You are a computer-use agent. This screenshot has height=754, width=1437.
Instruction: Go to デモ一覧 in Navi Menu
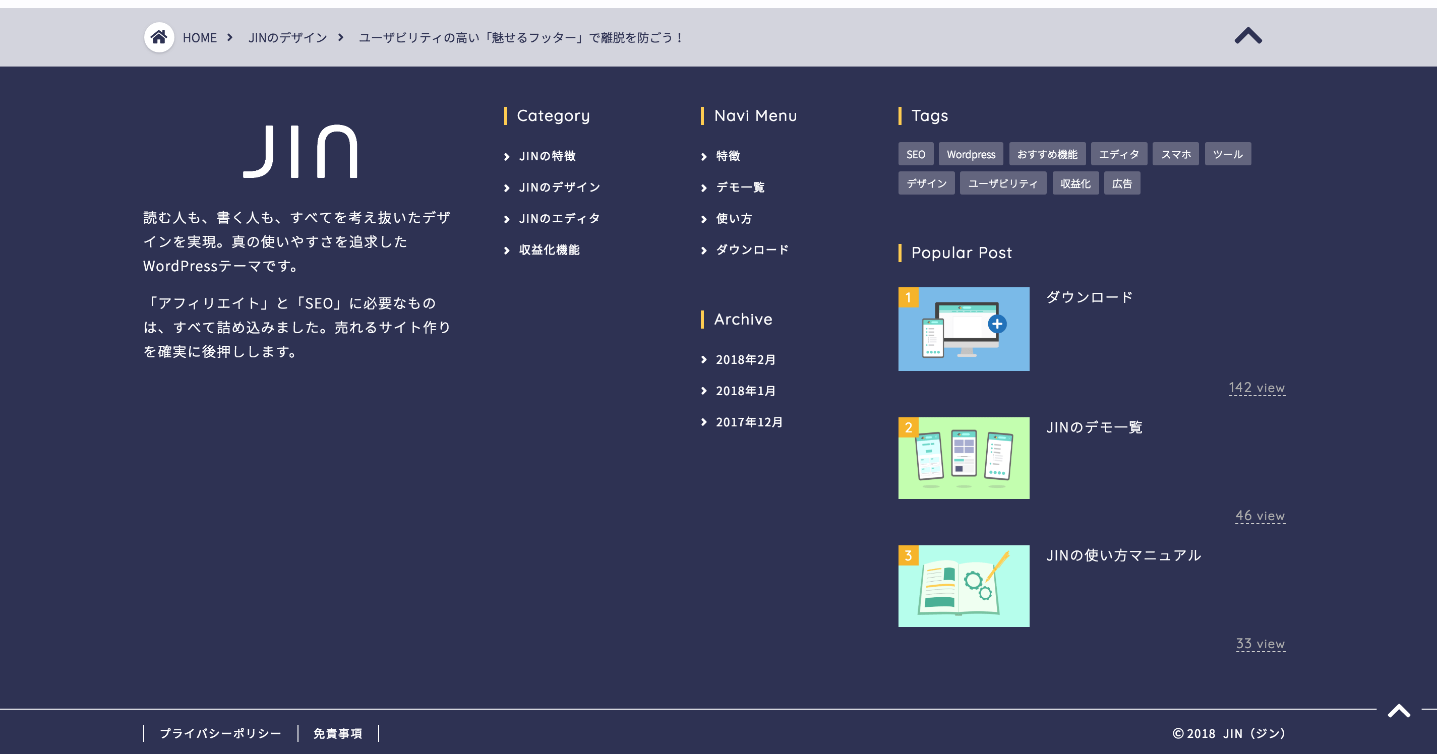(740, 187)
